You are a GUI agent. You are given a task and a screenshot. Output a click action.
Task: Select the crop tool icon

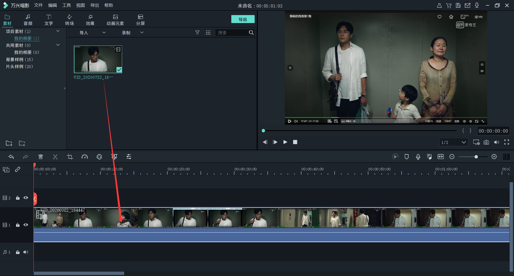click(x=70, y=157)
